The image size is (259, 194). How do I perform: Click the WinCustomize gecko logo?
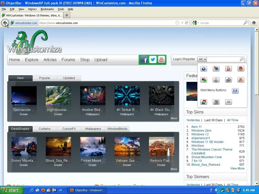coord(34,42)
